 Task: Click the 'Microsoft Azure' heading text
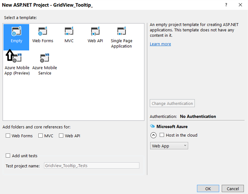pyautogui.click(x=172, y=127)
